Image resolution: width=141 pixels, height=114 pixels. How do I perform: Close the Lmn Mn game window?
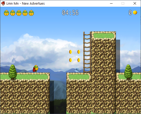[135, 3]
